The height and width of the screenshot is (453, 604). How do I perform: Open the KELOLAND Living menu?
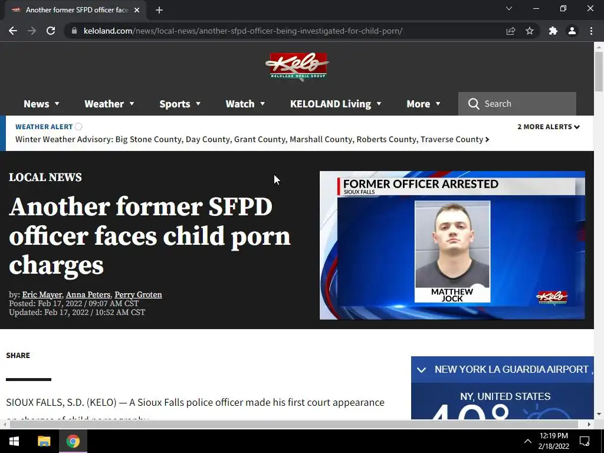coord(336,104)
